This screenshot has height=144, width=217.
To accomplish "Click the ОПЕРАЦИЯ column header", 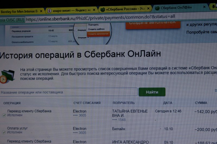I will [12, 103].
